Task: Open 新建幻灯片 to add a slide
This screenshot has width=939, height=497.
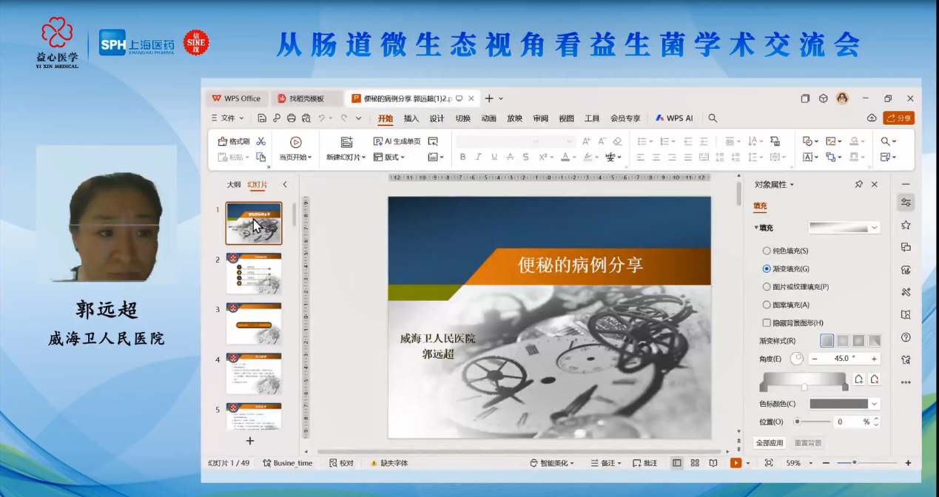Action: pos(345,156)
